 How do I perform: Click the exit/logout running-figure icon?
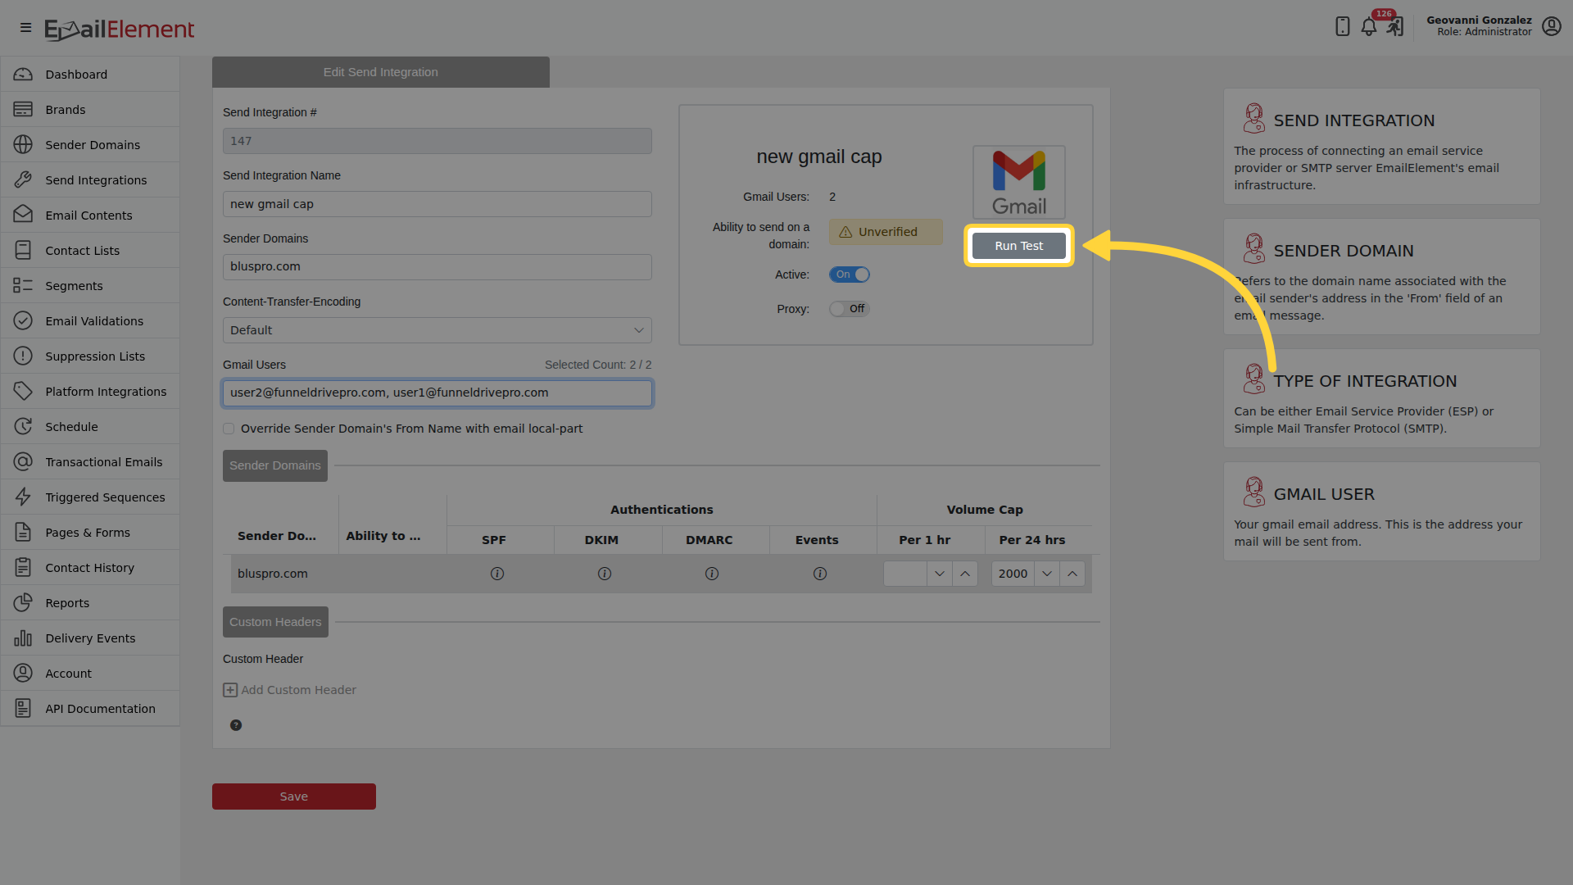click(x=1394, y=27)
